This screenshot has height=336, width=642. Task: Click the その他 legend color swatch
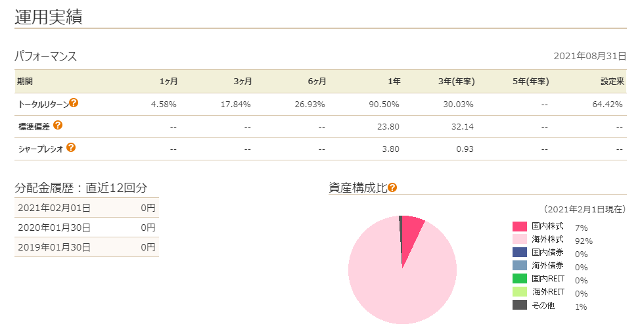[519, 305]
